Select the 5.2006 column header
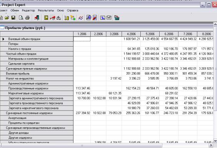This screenshot has height=148, width=217. 150,34
